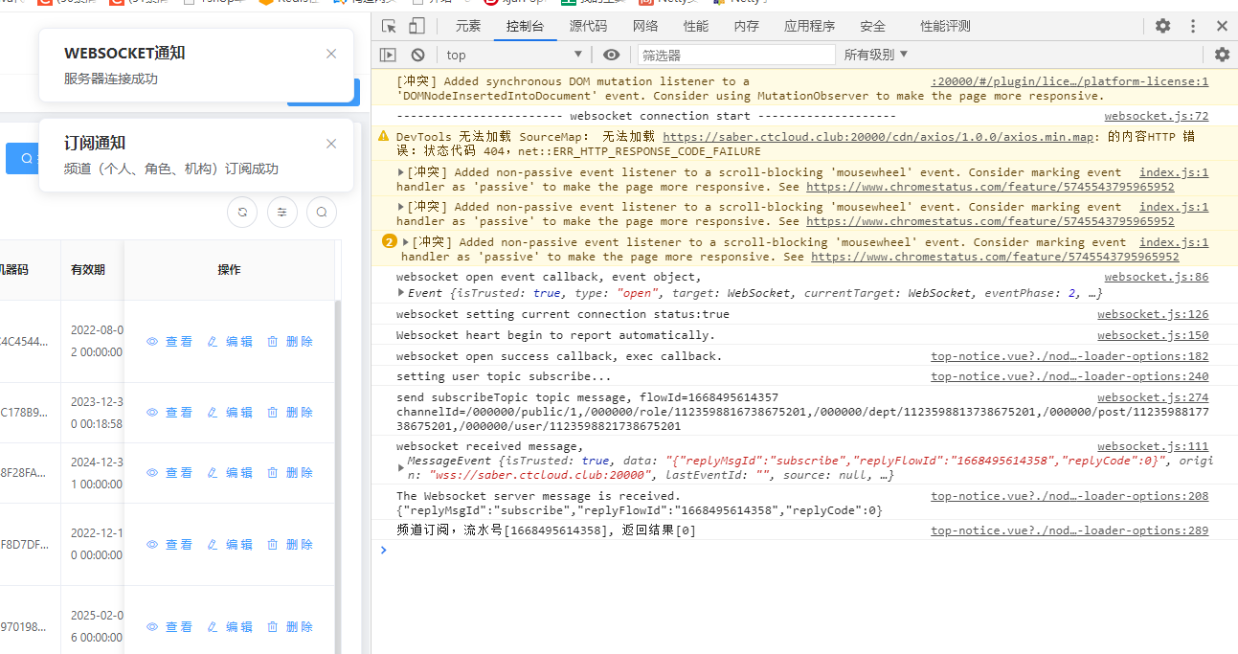This screenshot has width=1238, height=654.
Task: Expand the second 'mousewheel' violation message
Action: click(401, 206)
